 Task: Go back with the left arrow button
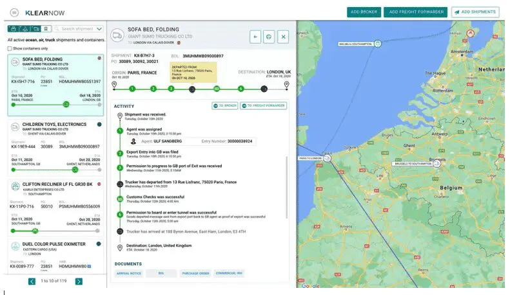(255, 37)
